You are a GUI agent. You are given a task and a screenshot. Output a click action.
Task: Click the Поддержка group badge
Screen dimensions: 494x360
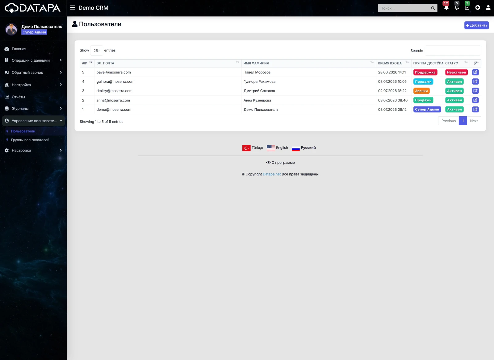pos(425,72)
